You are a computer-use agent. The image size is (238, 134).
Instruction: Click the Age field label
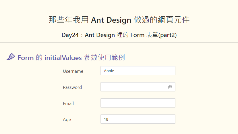click(x=67, y=120)
